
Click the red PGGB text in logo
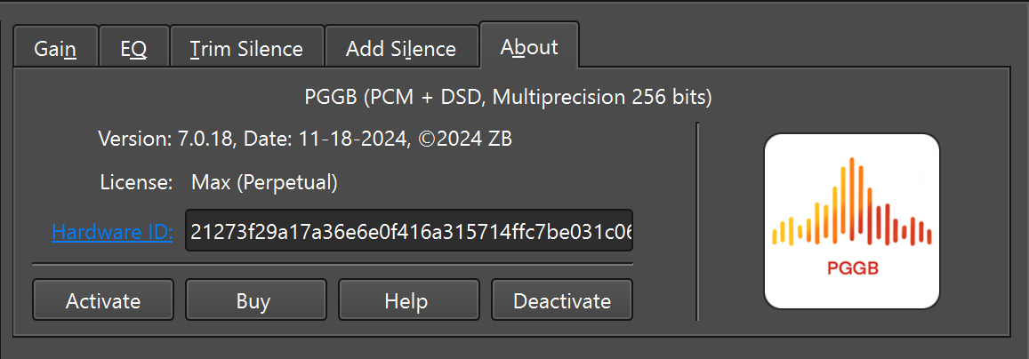[852, 268]
